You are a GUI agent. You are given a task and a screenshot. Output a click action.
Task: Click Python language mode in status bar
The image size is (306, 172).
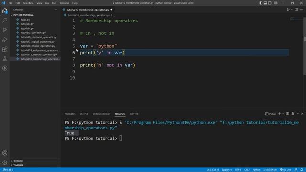(256, 170)
